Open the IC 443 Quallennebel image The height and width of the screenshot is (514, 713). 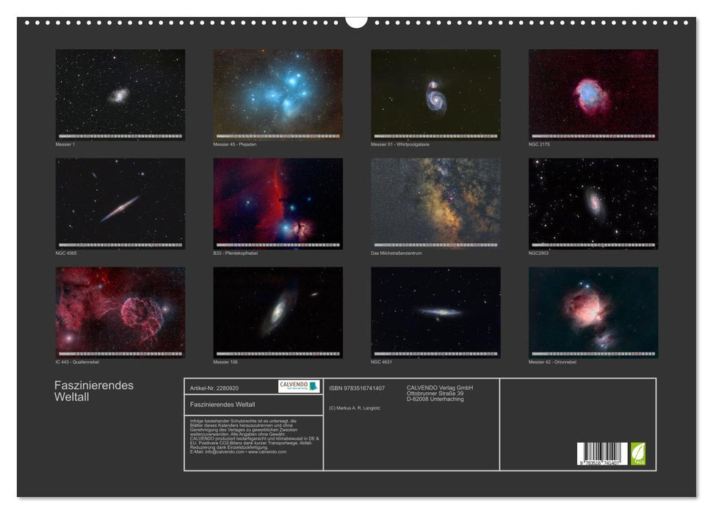click(120, 312)
